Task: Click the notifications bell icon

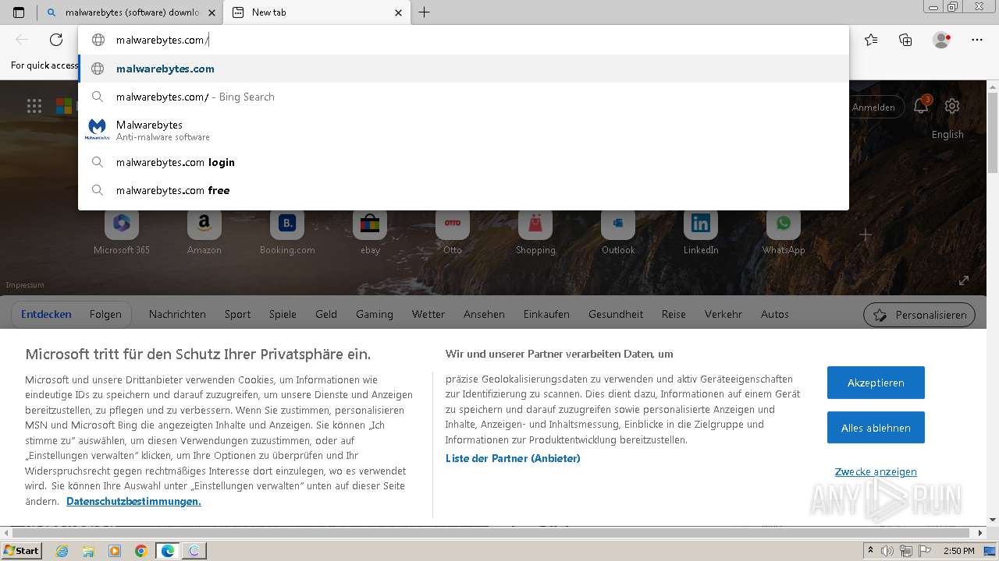Action: (921, 106)
